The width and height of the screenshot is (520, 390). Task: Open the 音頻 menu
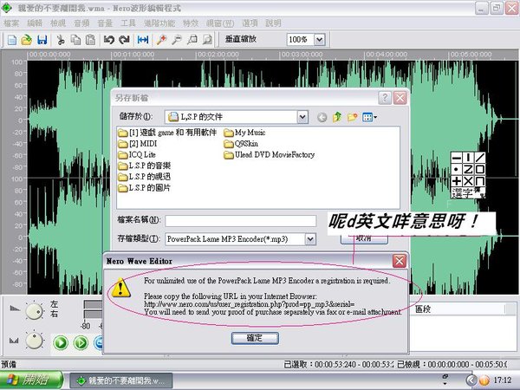tap(81, 23)
